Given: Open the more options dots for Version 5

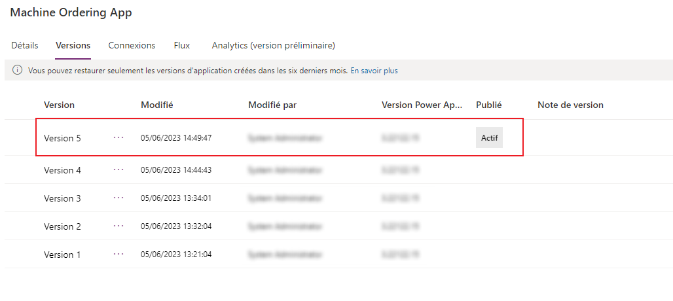Looking at the screenshot, I should (x=118, y=137).
